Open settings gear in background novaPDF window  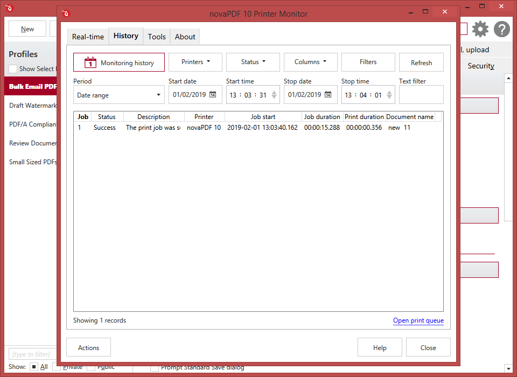480,29
